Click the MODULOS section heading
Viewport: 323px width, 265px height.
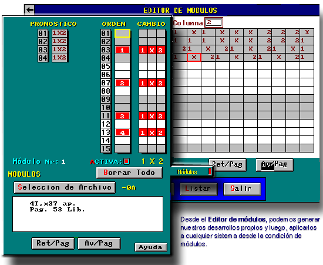click(24, 174)
